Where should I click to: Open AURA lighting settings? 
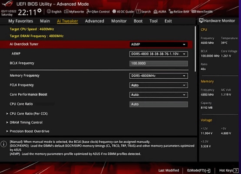160,12
